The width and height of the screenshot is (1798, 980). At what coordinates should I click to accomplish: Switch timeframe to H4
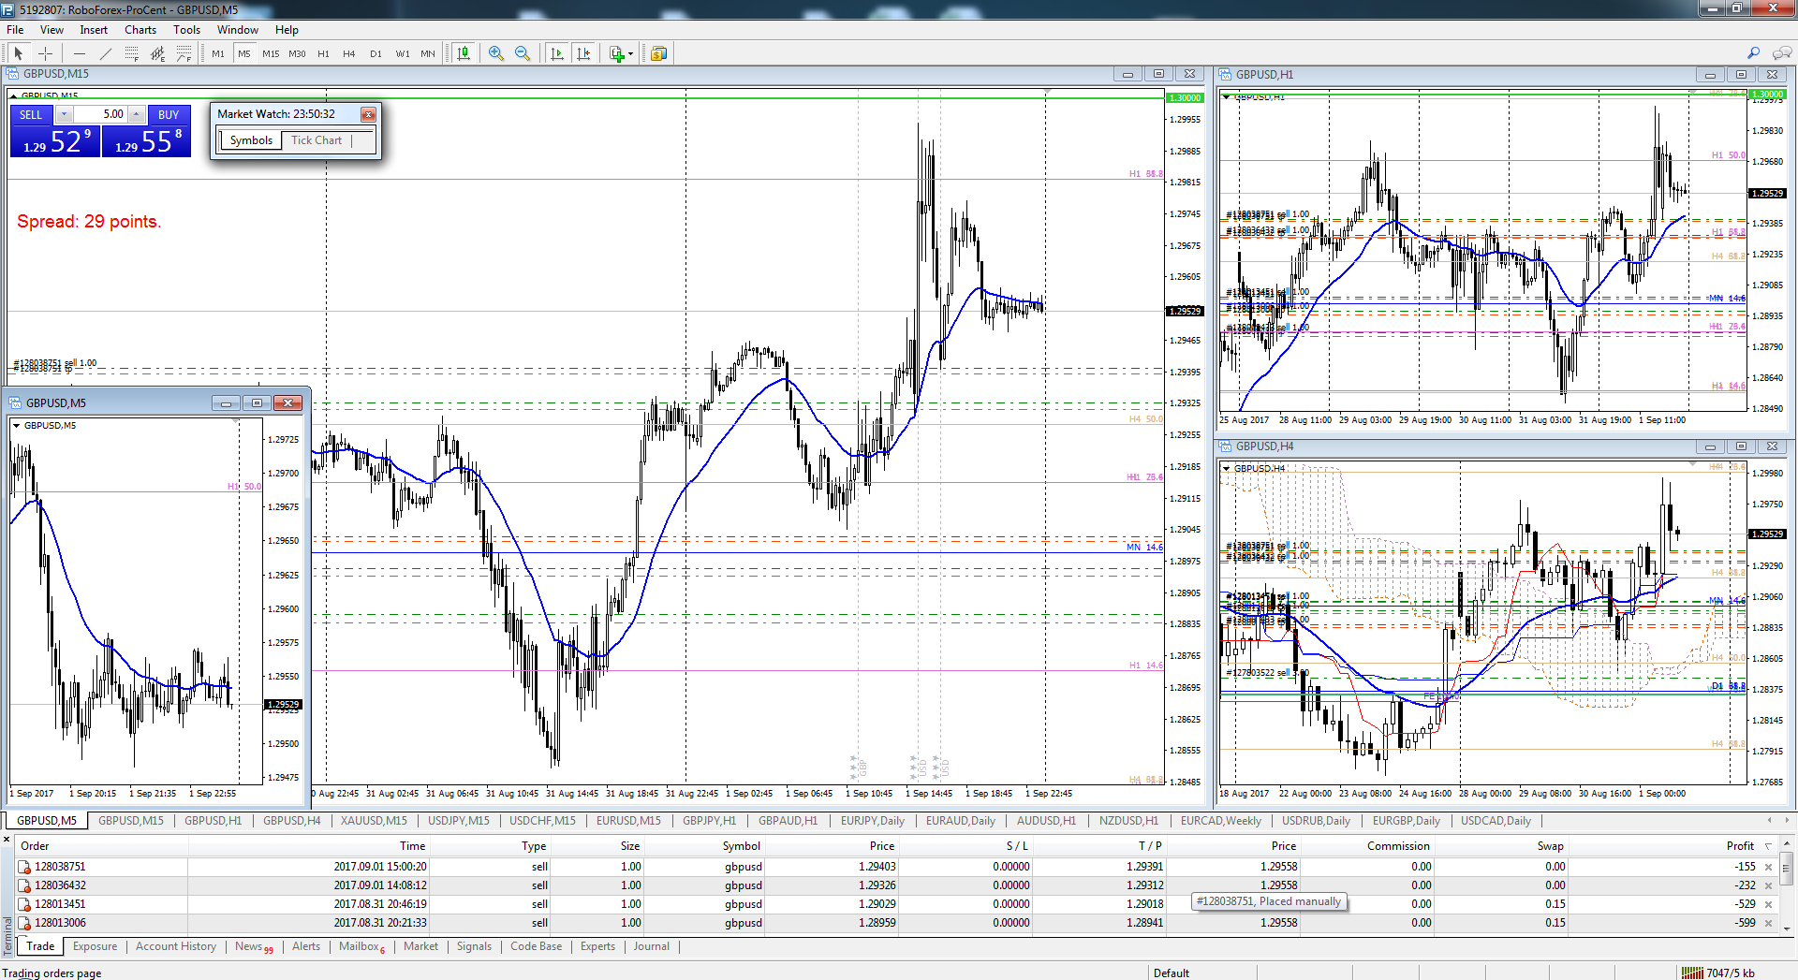[x=349, y=53]
